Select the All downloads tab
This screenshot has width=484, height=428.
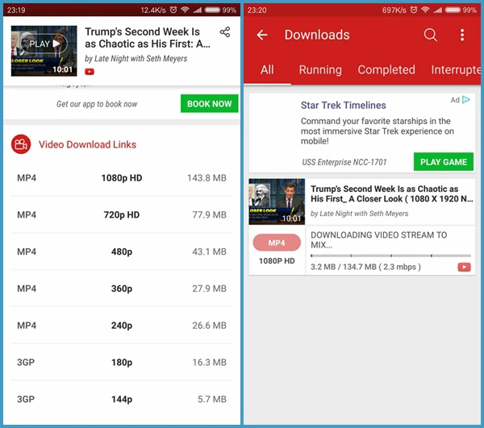click(267, 70)
